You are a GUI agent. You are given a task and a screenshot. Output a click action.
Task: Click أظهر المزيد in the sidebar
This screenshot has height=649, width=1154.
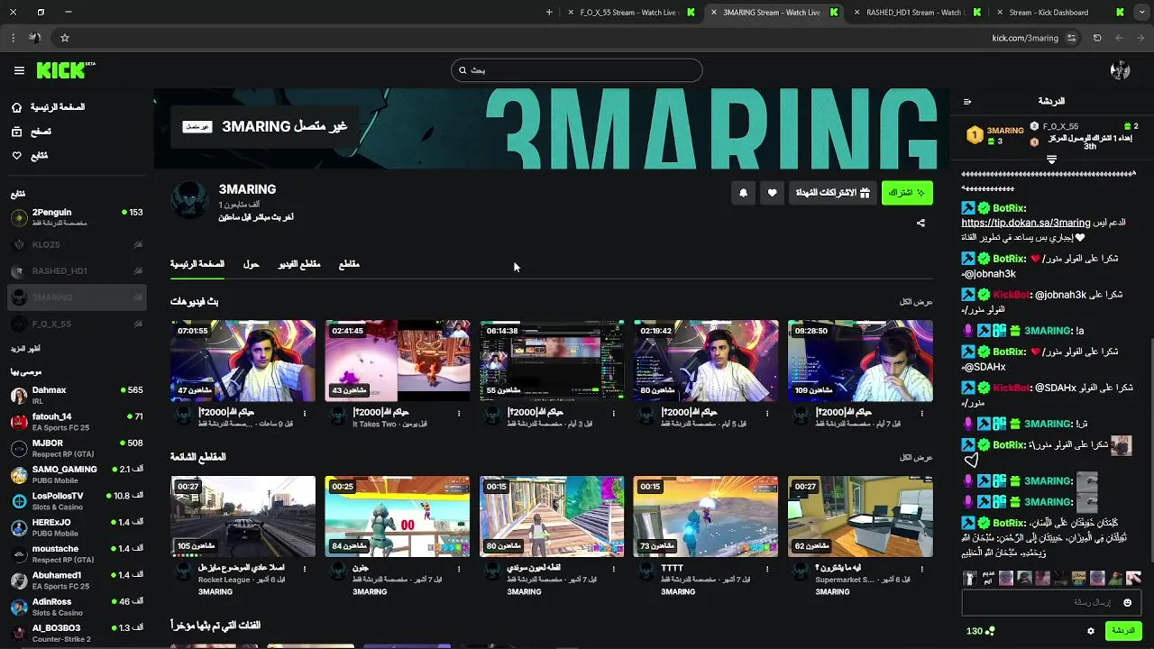pyautogui.click(x=25, y=349)
